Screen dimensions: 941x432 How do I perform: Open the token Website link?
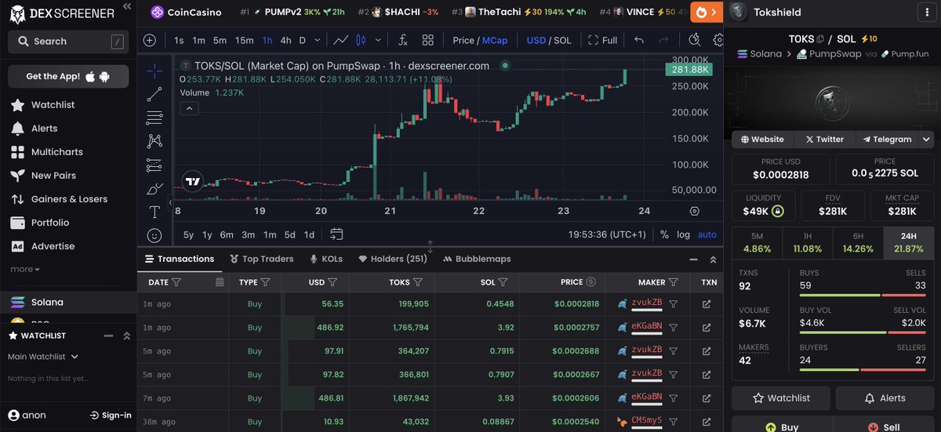pyautogui.click(x=762, y=139)
